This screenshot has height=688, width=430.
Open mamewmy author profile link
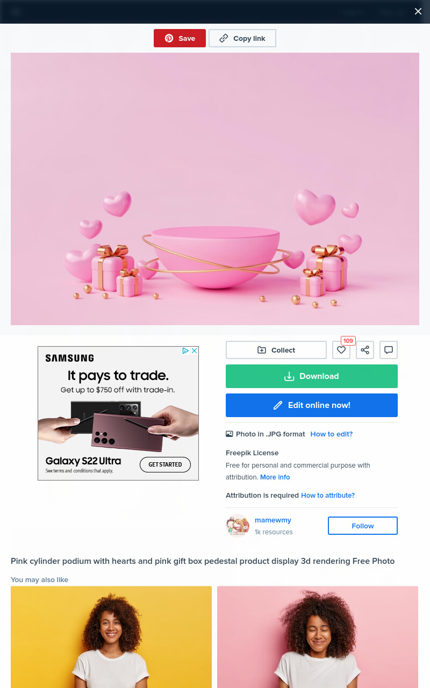[273, 520]
